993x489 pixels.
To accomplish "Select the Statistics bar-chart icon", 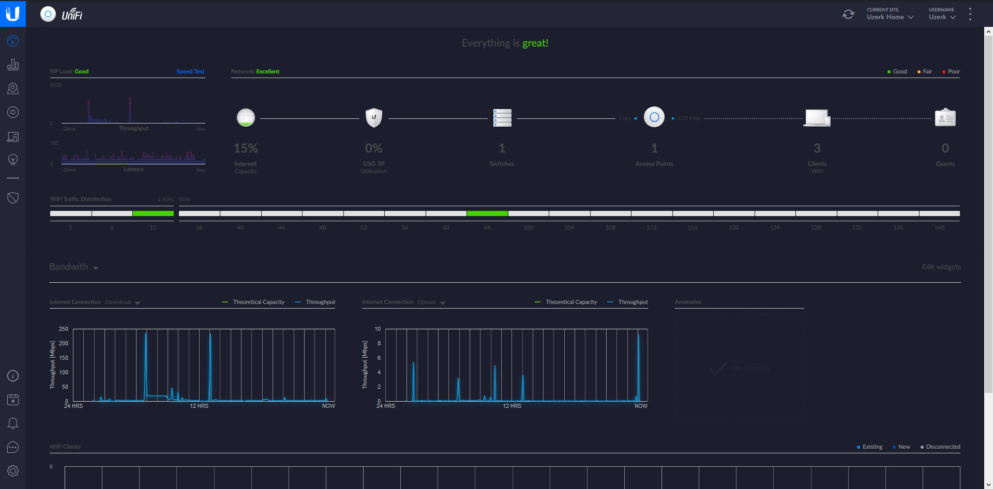I will [x=13, y=64].
